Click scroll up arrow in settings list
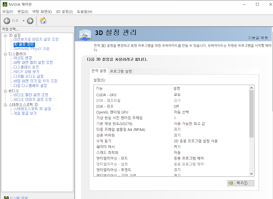Image resolution: width=273 pixels, height=199 pixels. click(x=251, y=88)
